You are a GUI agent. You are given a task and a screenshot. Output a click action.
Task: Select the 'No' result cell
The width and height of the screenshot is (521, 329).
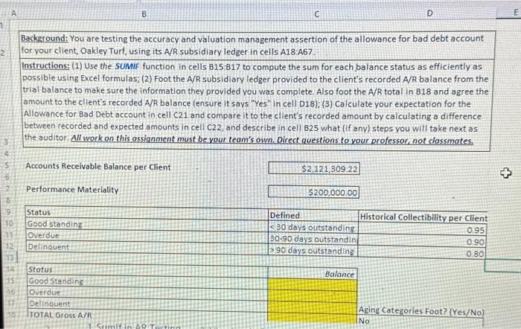point(421,322)
